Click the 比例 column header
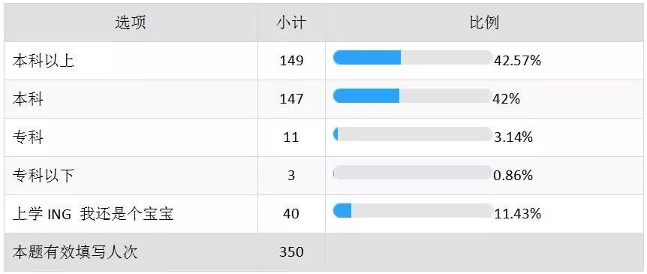The height and width of the screenshot is (274, 647). (x=484, y=23)
